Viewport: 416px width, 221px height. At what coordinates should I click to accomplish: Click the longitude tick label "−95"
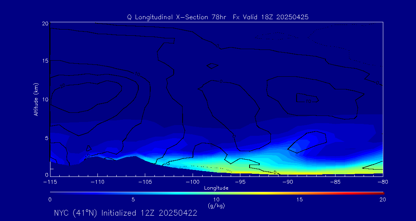point(240,182)
